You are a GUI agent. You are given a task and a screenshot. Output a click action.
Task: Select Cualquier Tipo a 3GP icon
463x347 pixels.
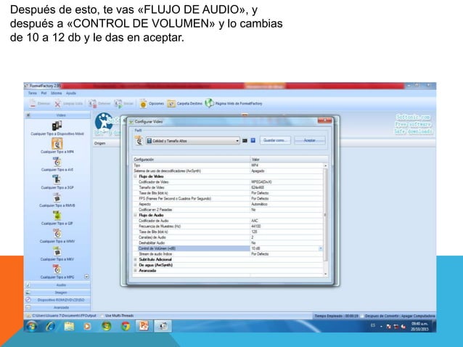[x=57, y=180]
